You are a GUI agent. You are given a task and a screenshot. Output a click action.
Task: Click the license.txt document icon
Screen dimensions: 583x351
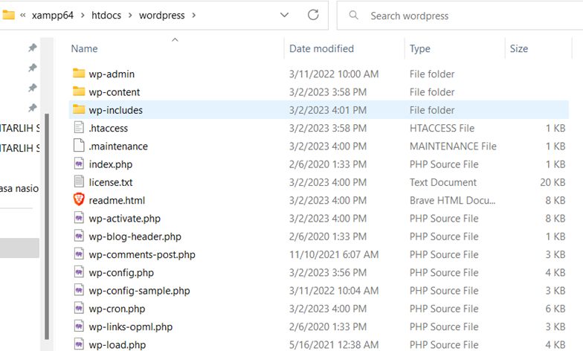pos(80,182)
